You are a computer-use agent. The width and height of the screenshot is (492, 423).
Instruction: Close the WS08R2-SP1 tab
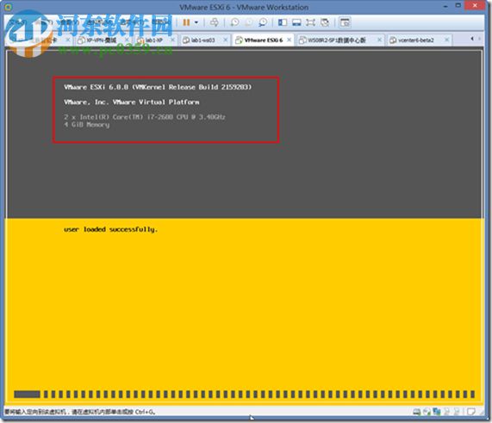pos(379,40)
